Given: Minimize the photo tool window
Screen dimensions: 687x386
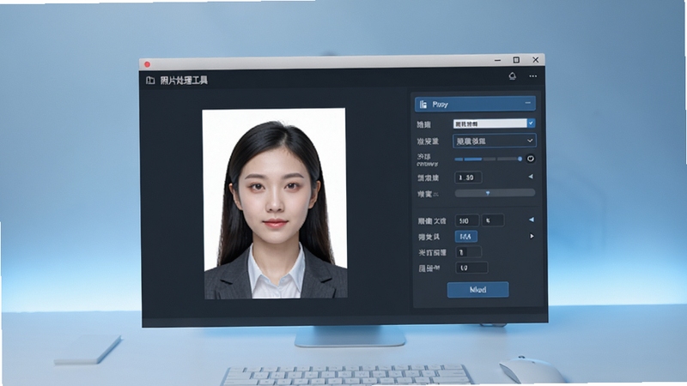Looking at the screenshot, I should (x=497, y=60).
